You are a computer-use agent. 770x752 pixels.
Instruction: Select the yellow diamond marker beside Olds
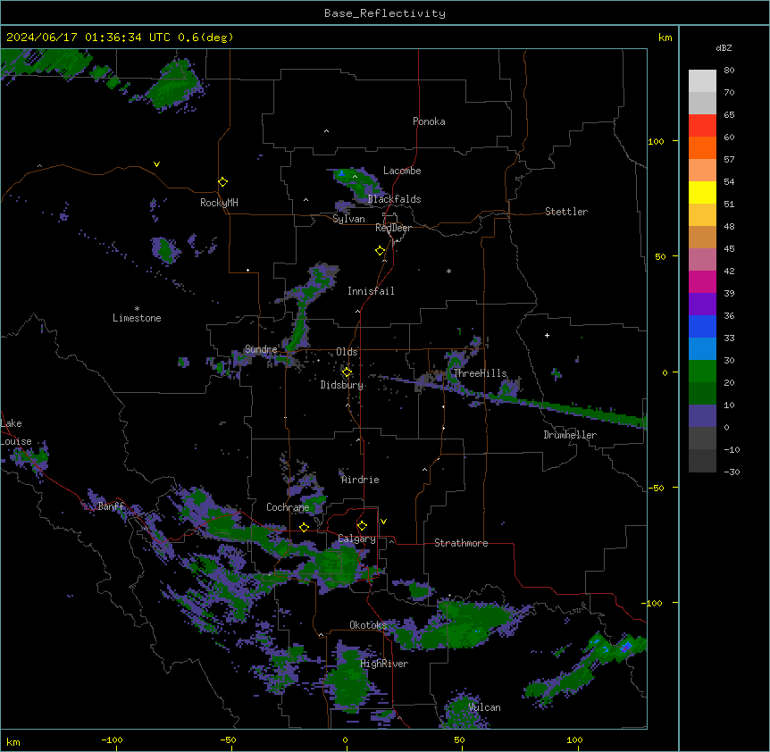click(347, 372)
